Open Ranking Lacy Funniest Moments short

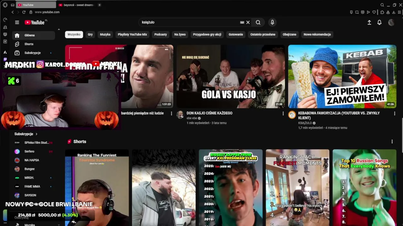[x=298, y=188]
